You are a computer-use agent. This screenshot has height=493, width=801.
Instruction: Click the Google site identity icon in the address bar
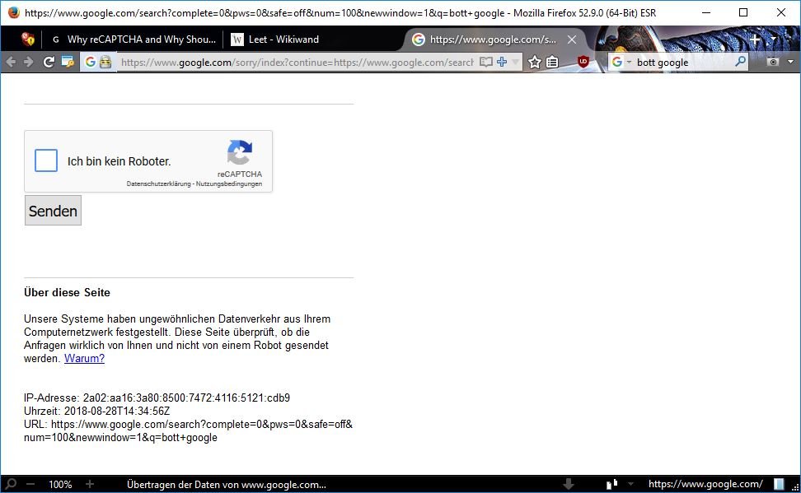[91, 63]
